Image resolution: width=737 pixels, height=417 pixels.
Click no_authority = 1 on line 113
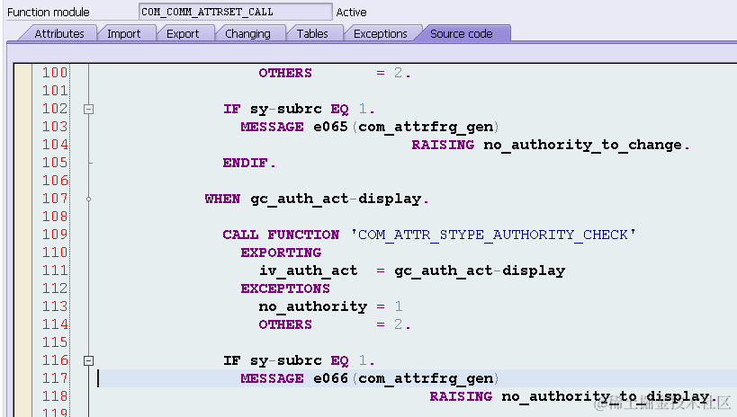click(x=330, y=306)
